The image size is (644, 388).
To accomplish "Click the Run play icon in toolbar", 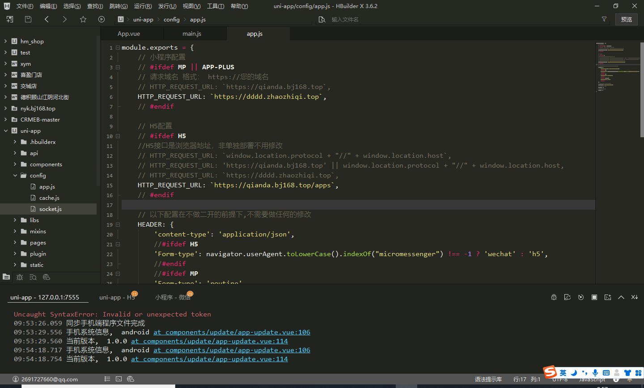I will (102, 19).
